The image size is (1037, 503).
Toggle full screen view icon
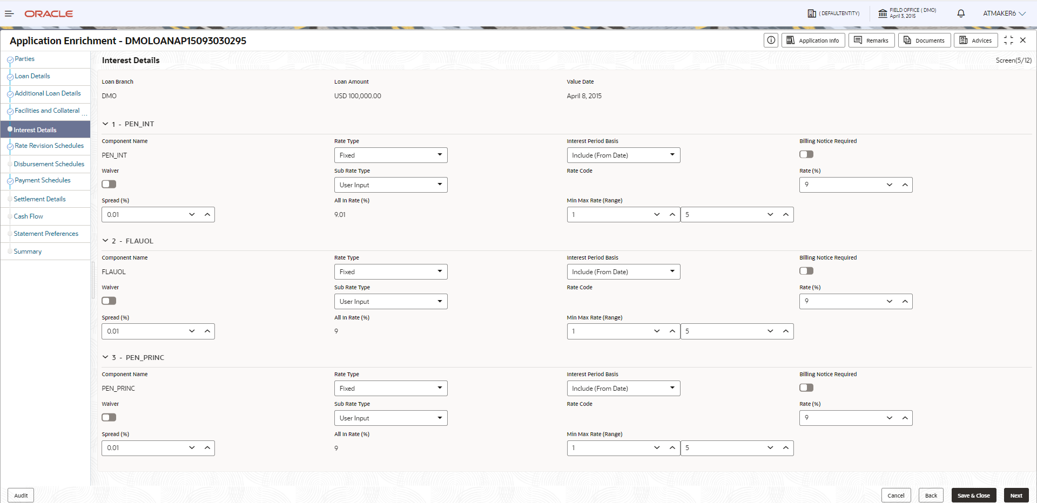pyautogui.click(x=1008, y=40)
